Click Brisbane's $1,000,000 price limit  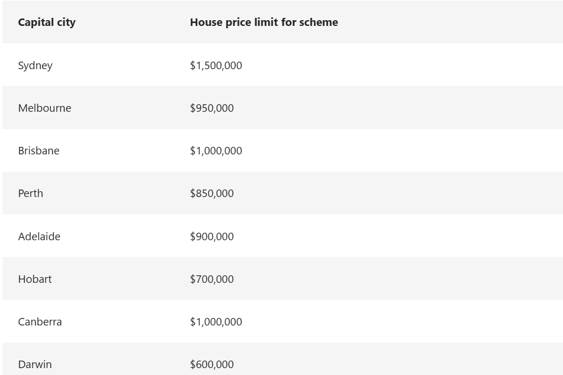[216, 151]
